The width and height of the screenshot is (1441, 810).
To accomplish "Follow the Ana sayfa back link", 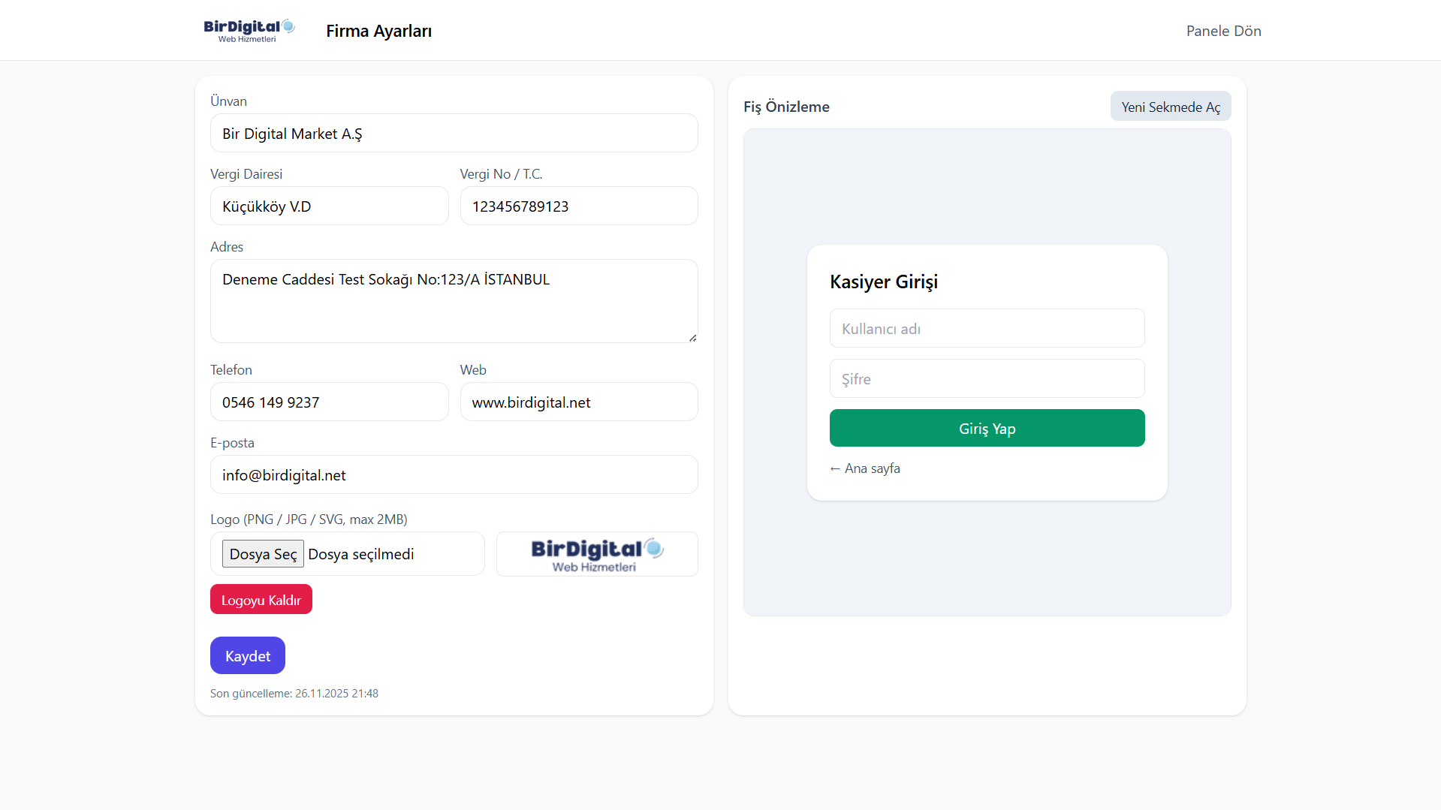I will click(865, 468).
